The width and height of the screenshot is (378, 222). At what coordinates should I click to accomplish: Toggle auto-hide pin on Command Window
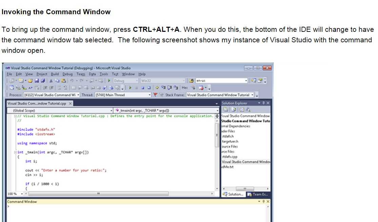tap(263, 201)
